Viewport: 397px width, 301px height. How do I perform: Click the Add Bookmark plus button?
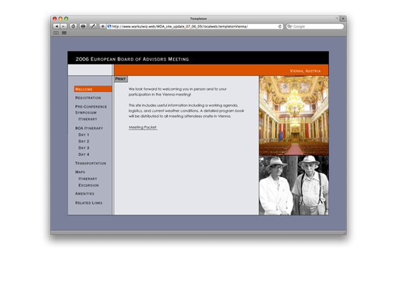102,26
